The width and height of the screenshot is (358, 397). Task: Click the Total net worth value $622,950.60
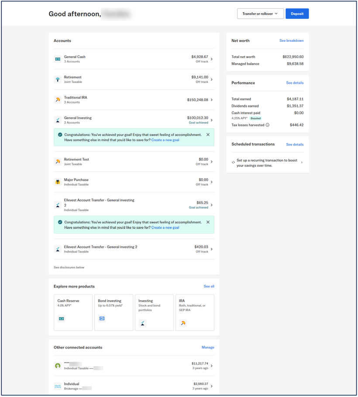tap(293, 57)
